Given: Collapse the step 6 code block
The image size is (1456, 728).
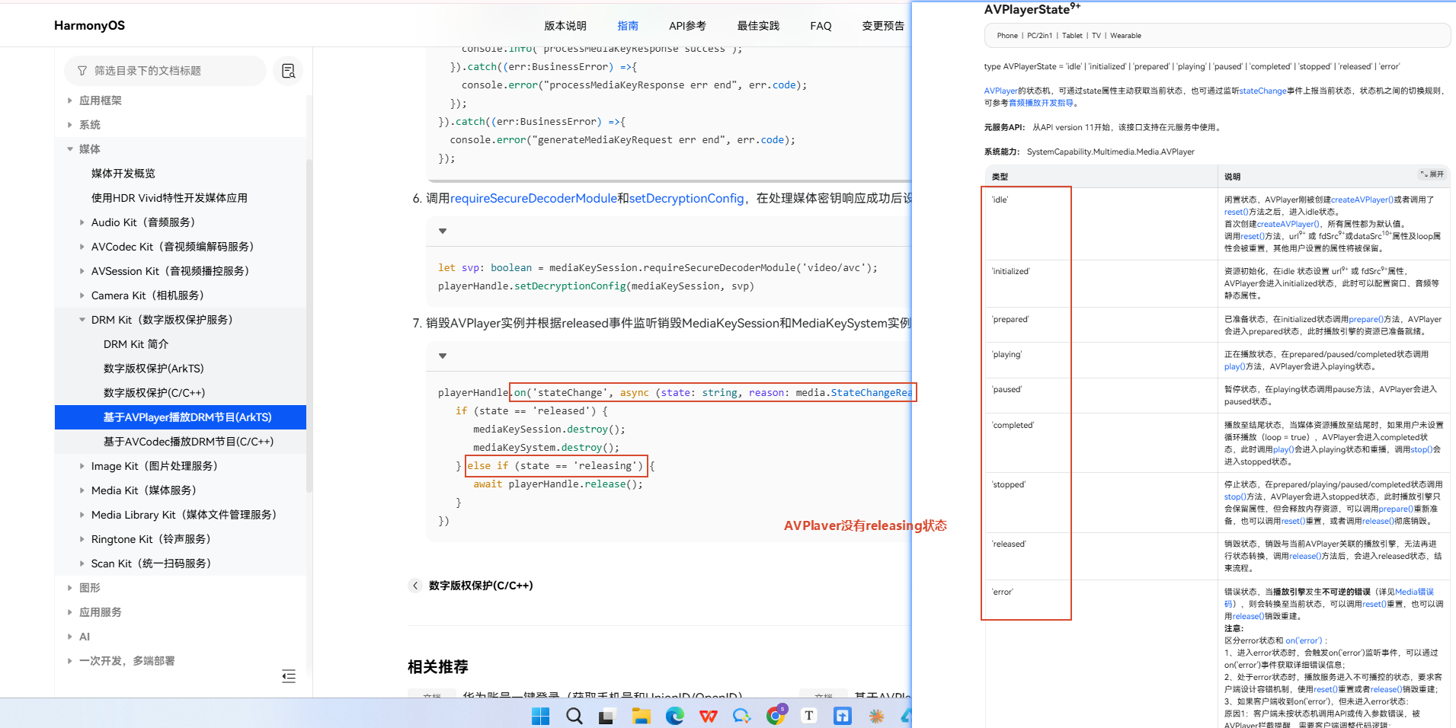Looking at the screenshot, I should coord(443,231).
